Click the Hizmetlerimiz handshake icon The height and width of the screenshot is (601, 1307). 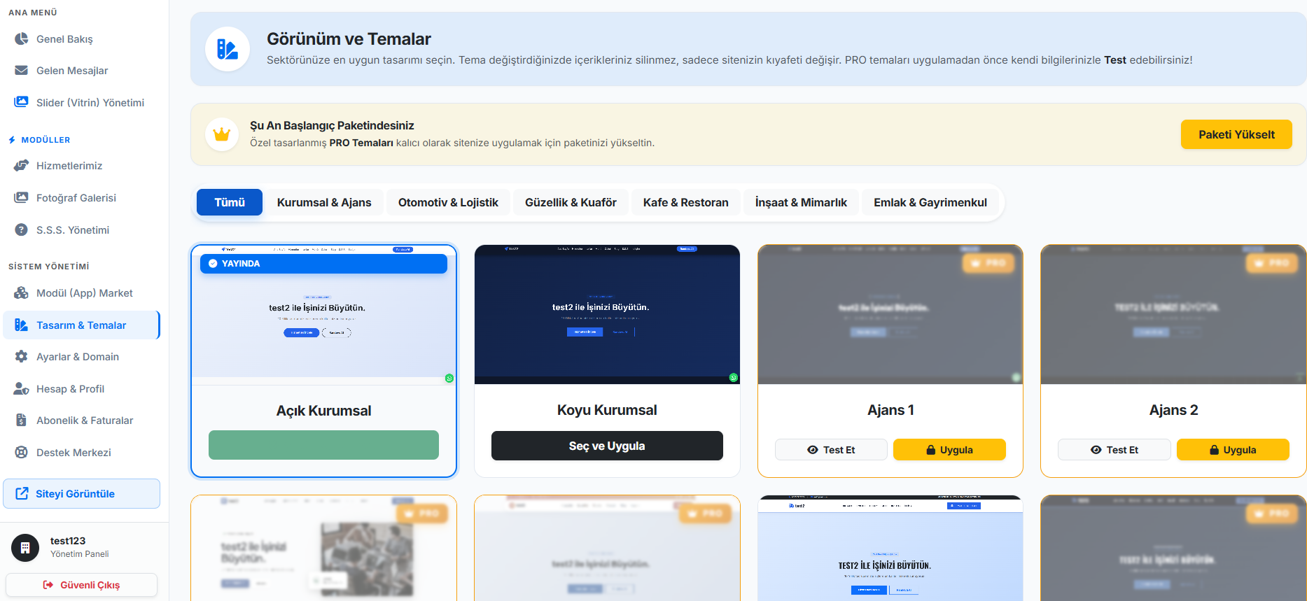[22, 166]
